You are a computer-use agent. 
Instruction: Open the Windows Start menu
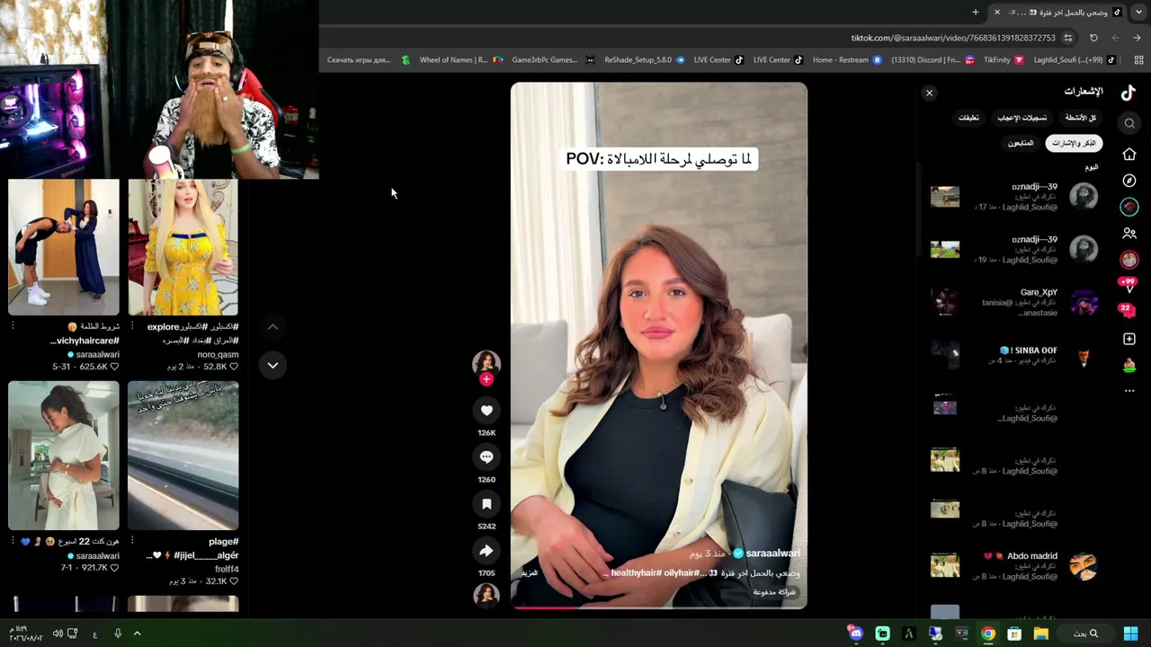(1130, 634)
